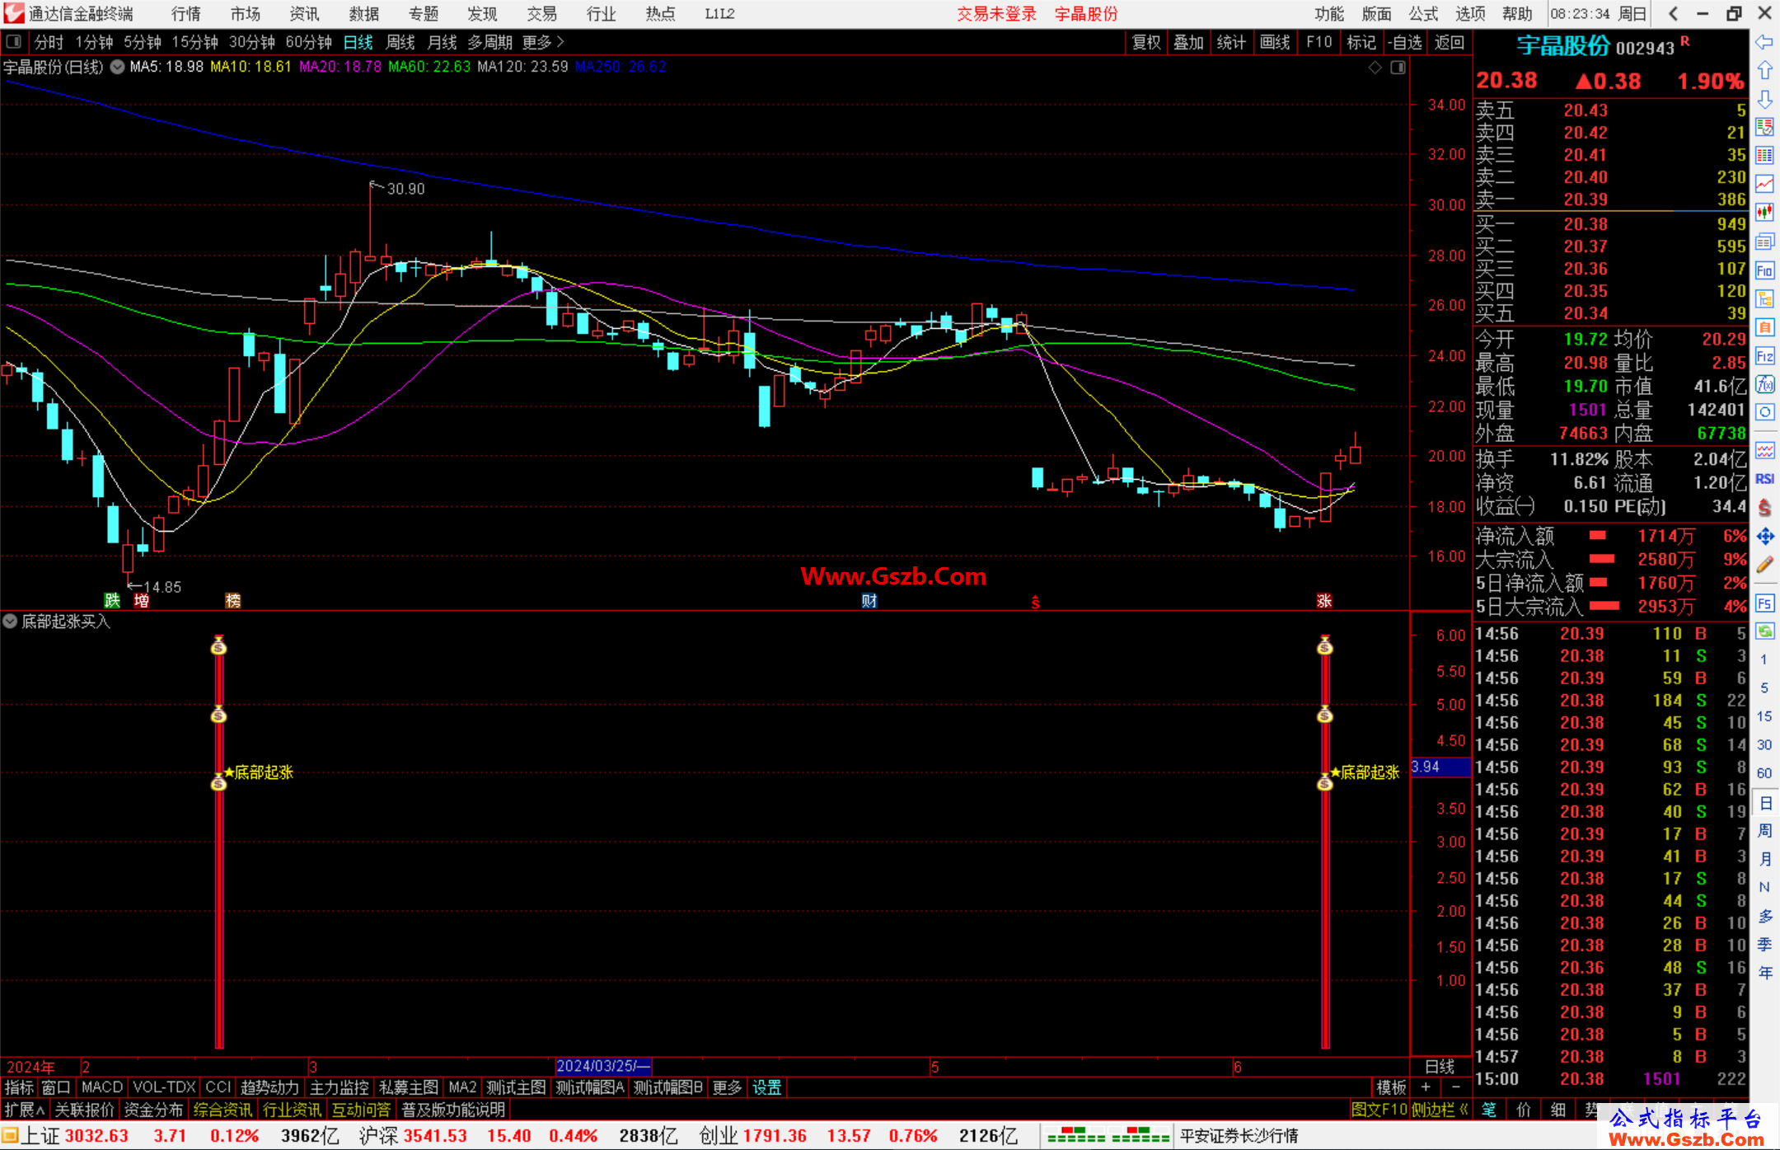The height and width of the screenshot is (1150, 1780).
Task: Expand the 扩展 panel arrow
Action: point(25,1110)
